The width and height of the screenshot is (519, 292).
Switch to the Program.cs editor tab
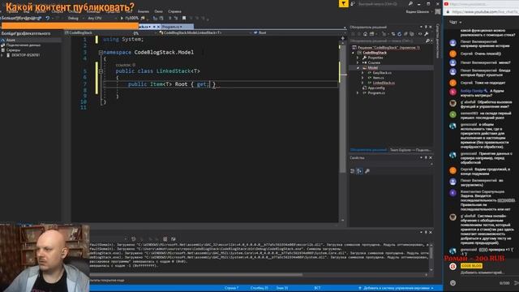[x=171, y=27]
